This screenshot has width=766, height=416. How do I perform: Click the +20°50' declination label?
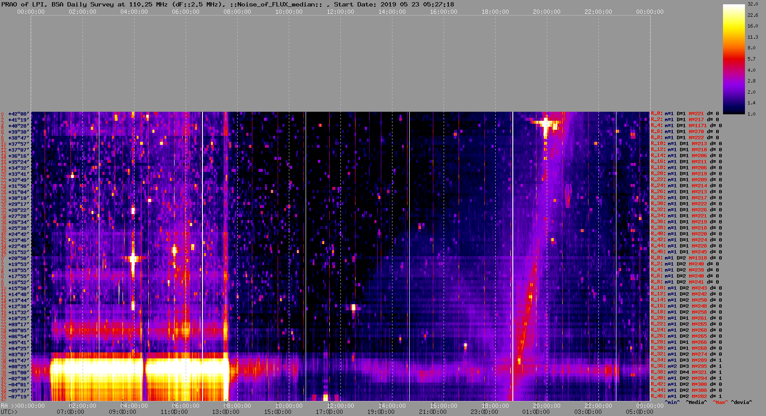pos(18,258)
